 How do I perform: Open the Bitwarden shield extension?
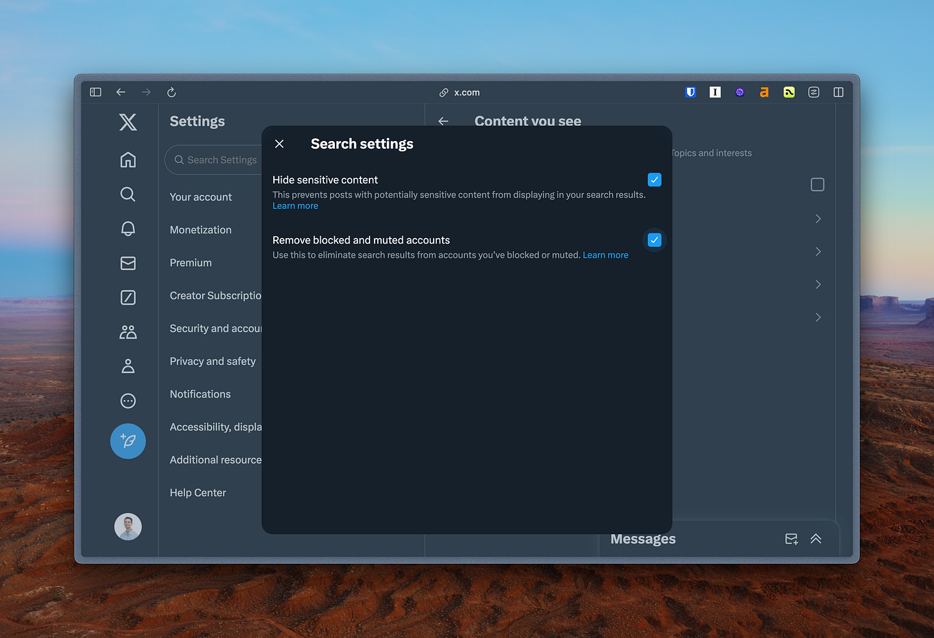[691, 92]
